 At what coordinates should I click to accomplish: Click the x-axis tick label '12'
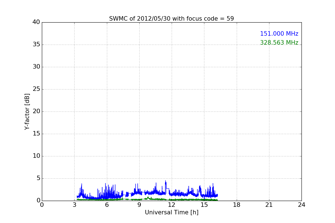point(172,205)
